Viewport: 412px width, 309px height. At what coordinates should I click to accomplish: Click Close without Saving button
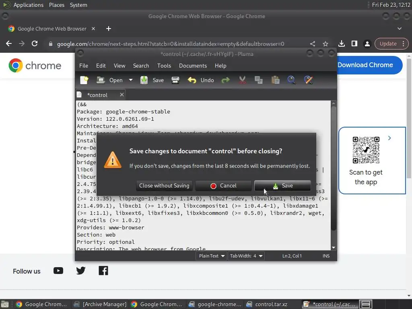coord(164,186)
